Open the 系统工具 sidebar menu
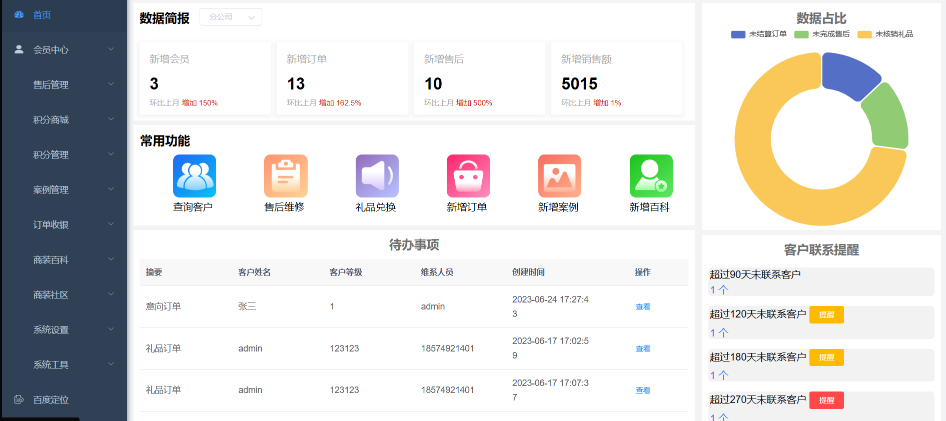Image resolution: width=946 pixels, height=421 pixels. pos(65,364)
